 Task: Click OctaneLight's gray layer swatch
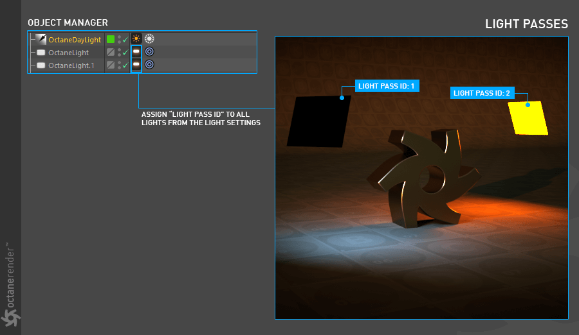click(x=111, y=52)
